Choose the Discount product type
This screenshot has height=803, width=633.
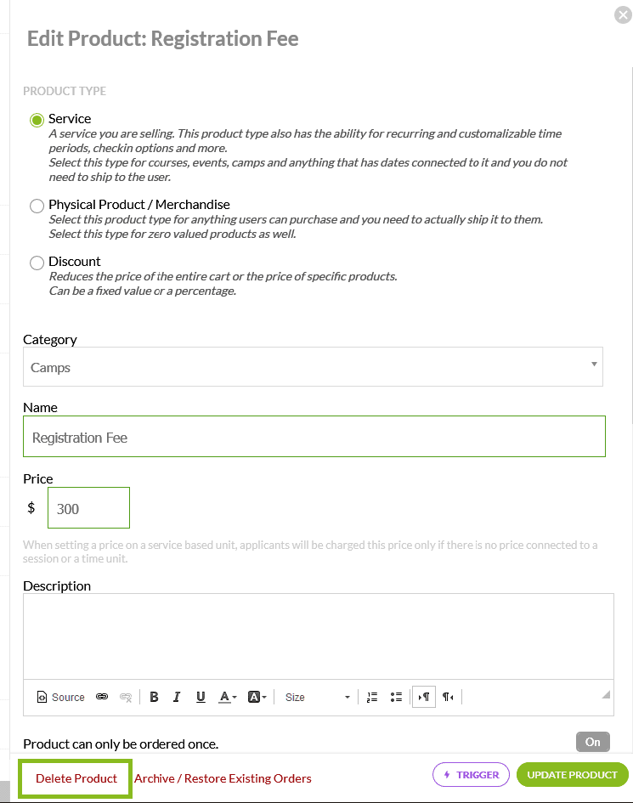tap(37, 263)
